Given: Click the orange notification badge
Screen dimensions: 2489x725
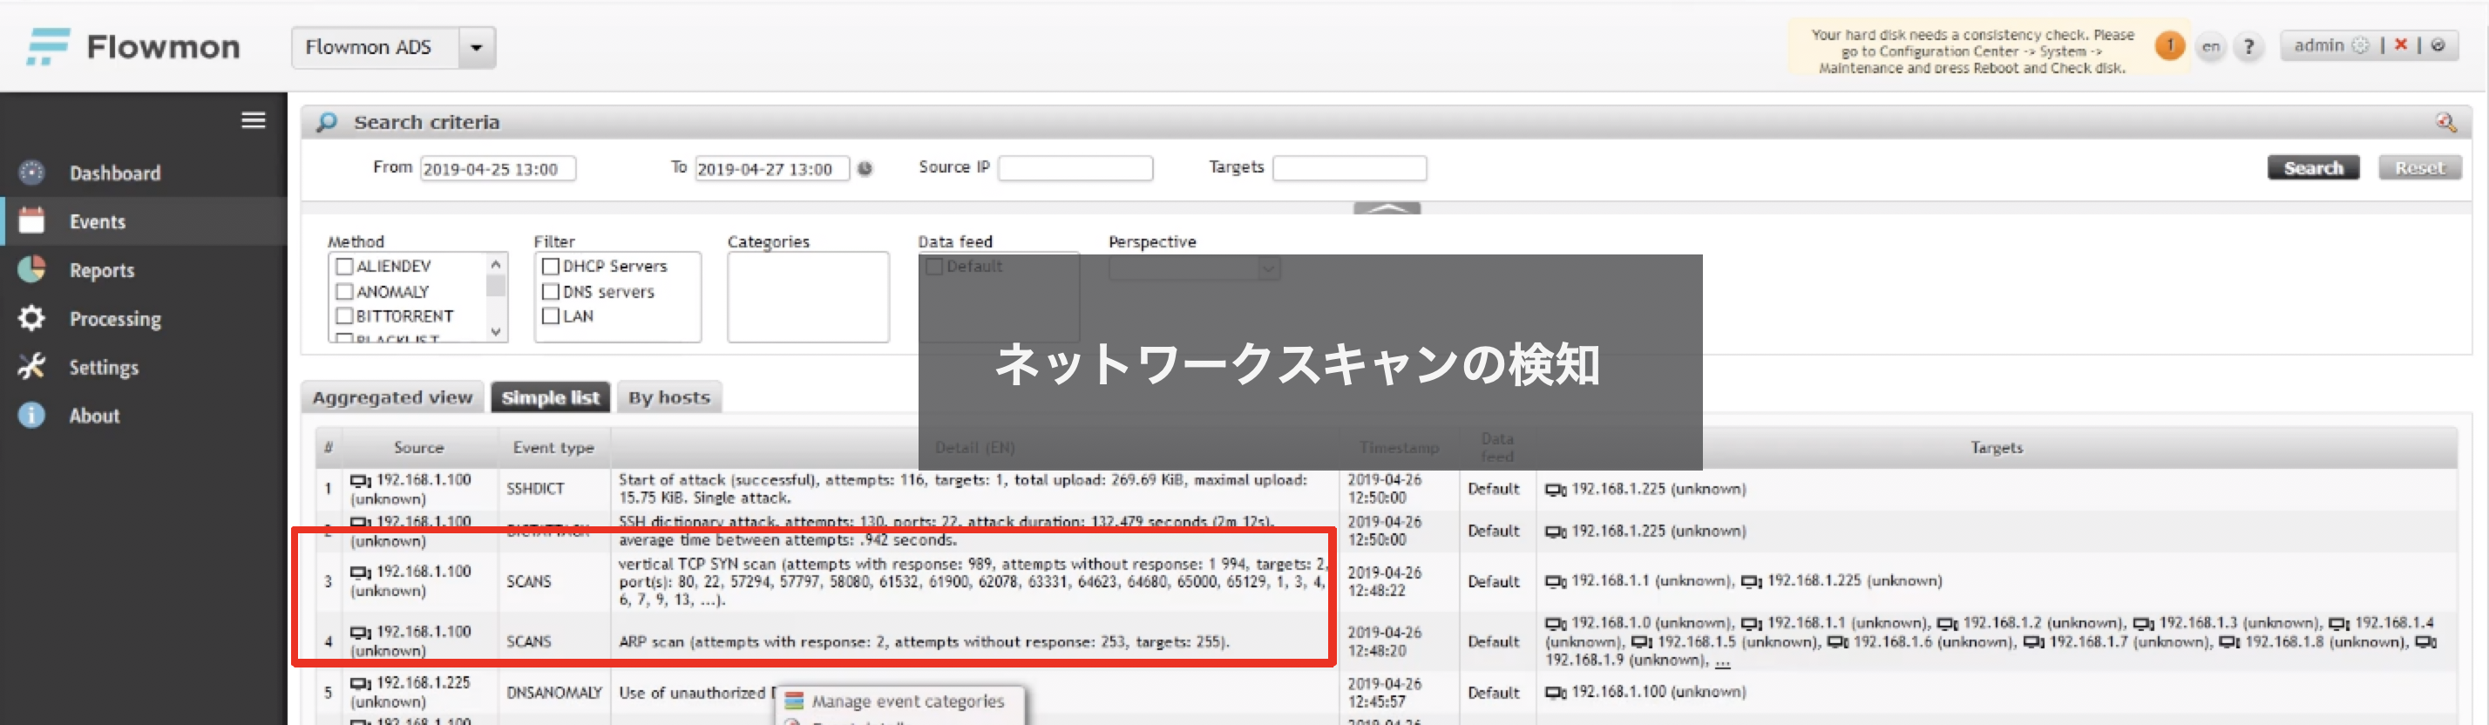Looking at the screenshot, I should click(x=2169, y=45).
